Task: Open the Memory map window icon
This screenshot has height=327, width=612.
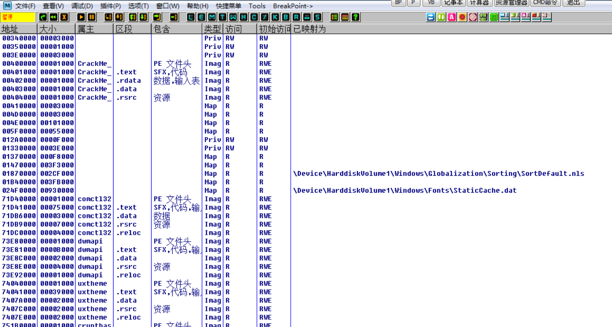Action: [212, 18]
